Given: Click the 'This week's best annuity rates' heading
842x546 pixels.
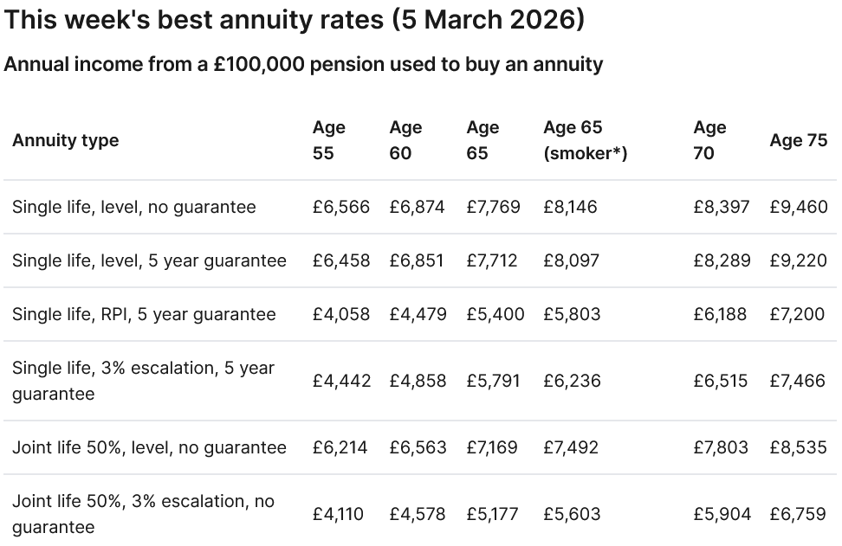Looking at the screenshot, I should 294,21.
